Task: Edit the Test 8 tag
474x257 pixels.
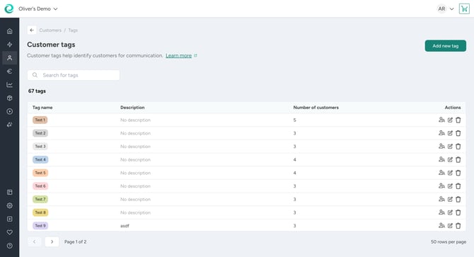Action: (x=450, y=212)
